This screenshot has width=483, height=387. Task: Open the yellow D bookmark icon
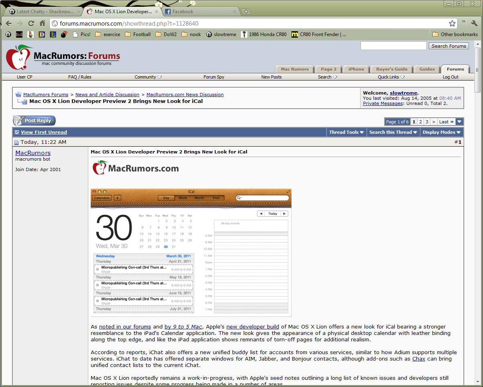pyautogui.click(x=42, y=34)
